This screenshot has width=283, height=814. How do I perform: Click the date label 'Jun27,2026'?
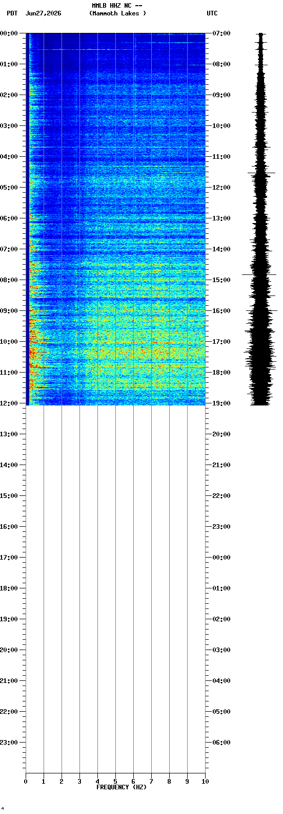point(43,13)
